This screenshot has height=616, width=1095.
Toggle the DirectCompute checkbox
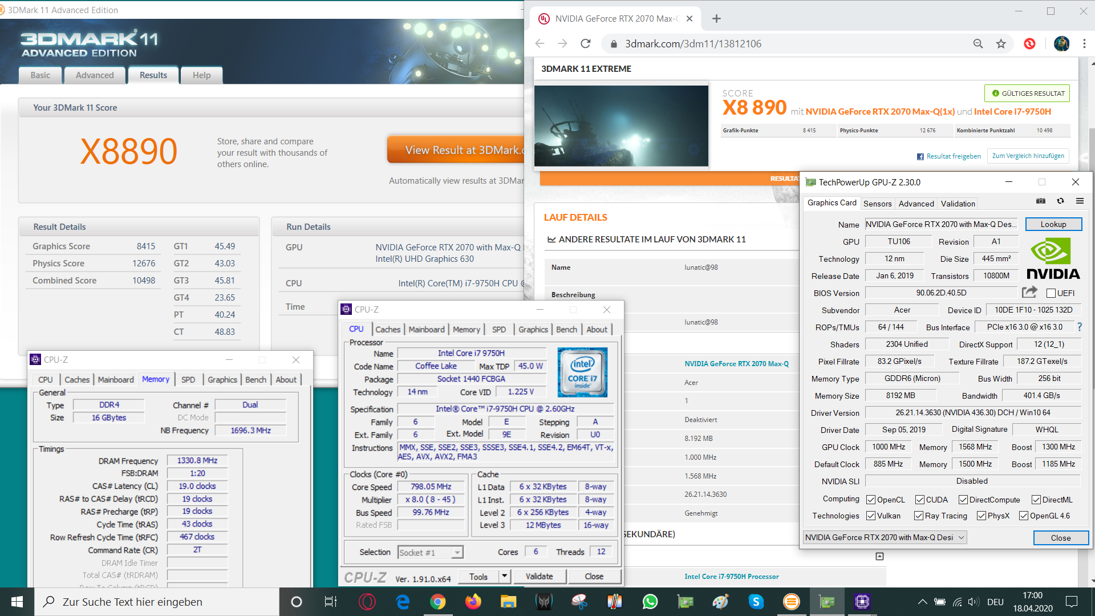pyautogui.click(x=963, y=500)
